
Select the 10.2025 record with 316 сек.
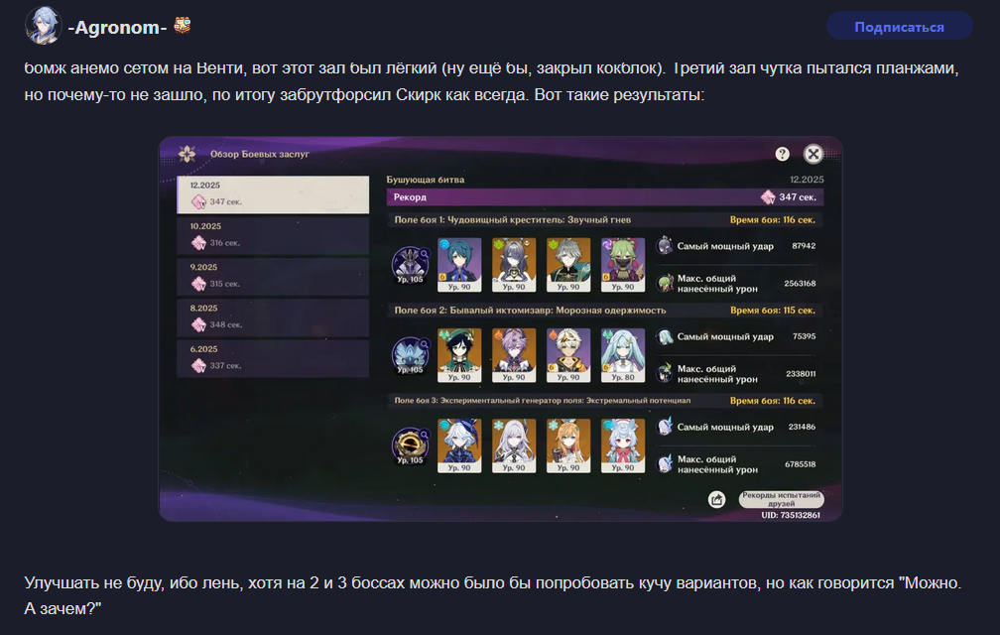point(273,235)
